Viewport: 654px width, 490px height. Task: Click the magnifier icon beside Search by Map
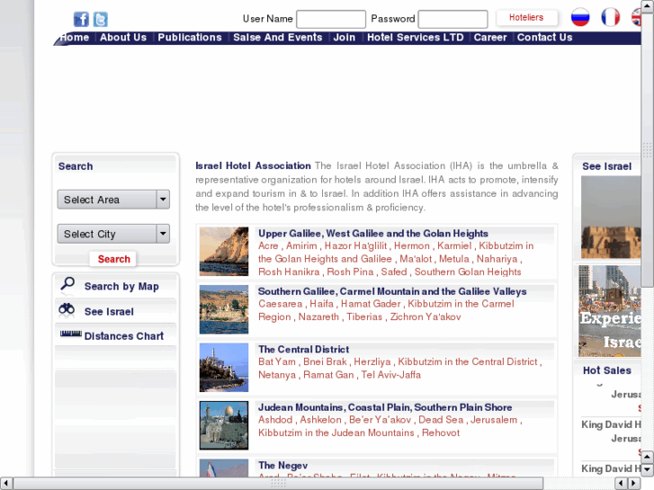click(67, 283)
